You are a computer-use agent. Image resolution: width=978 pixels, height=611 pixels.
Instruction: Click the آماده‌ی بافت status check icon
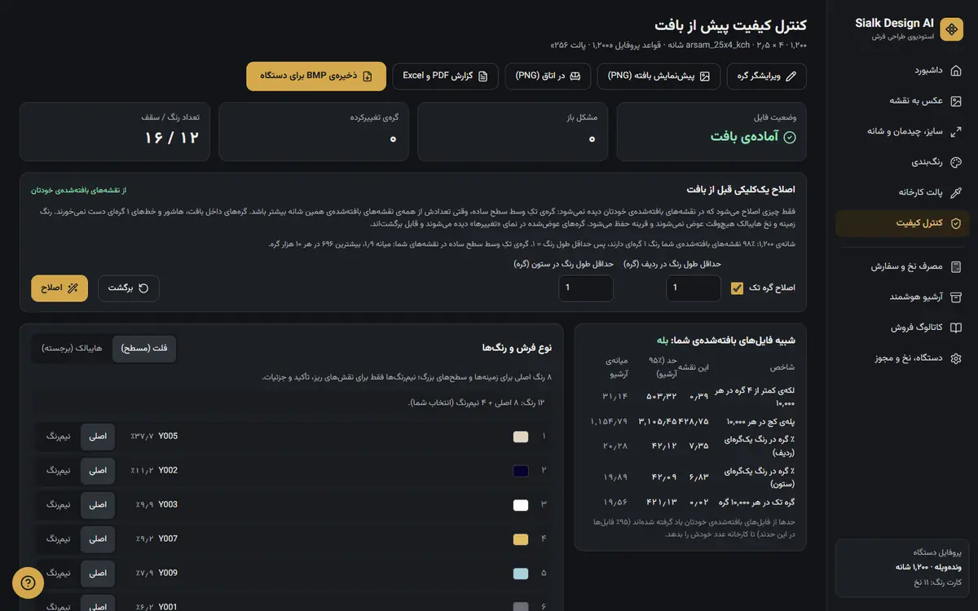pyautogui.click(x=790, y=137)
